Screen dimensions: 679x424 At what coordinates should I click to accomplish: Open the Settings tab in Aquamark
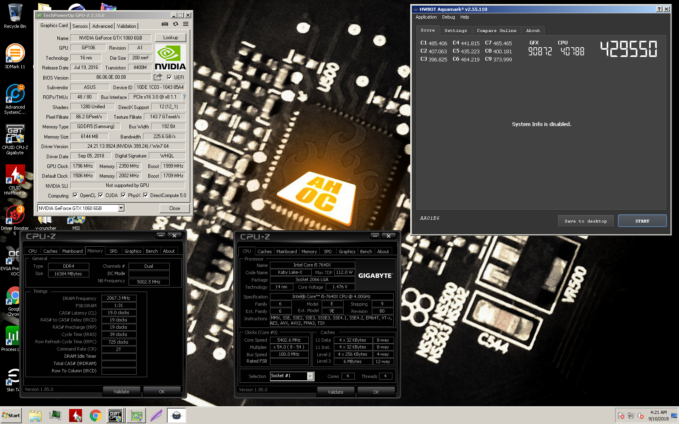455,30
